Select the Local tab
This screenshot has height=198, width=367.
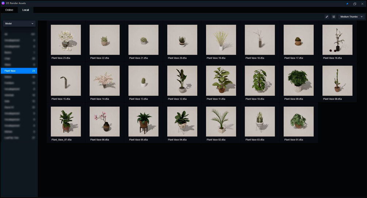click(26, 10)
